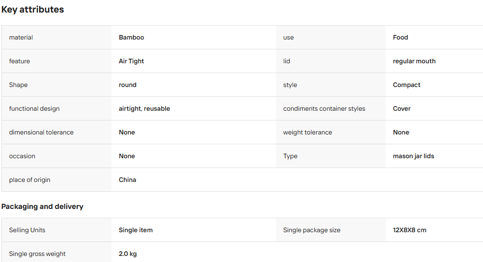The height and width of the screenshot is (262, 483).
Task: Select the round Shape value
Action: (x=128, y=85)
